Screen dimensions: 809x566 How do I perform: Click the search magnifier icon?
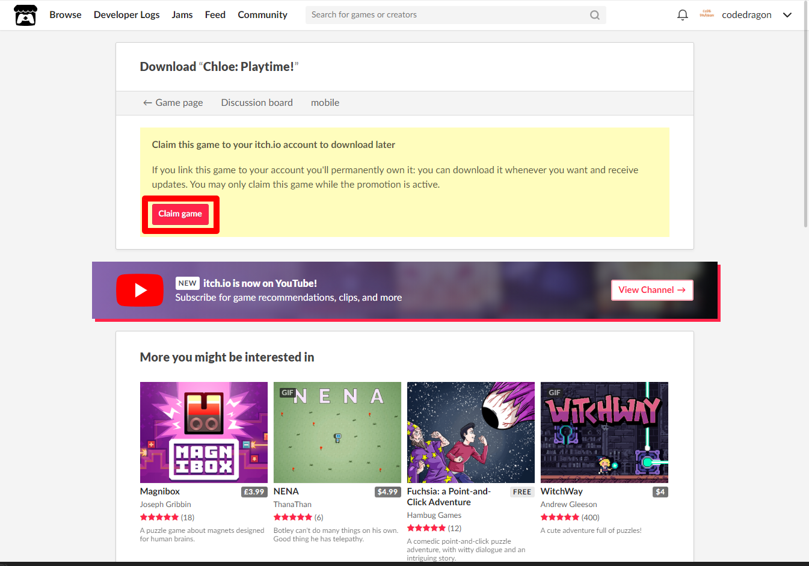pyautogui.click(x=595, y=15)
